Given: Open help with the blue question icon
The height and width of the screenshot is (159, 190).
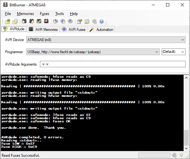Looking at the screenshot, I should click(x=102, y=22).
